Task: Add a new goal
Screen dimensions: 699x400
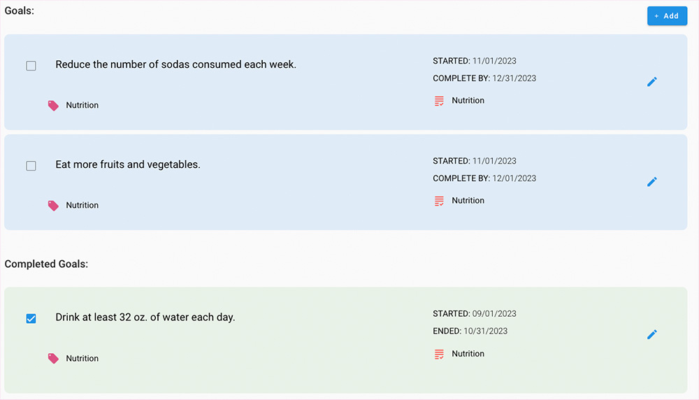Action: tap(667, 16)
